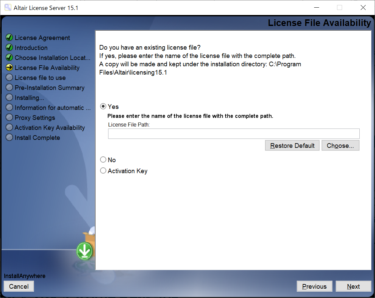Click the Install Complete step label
Viewport: 375px width, 298px height.
37,138
